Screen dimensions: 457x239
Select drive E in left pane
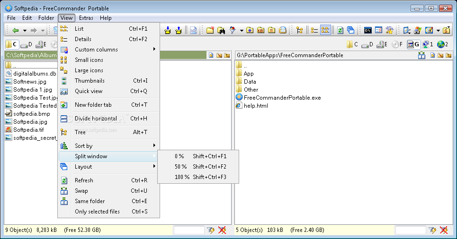[41, 44]
